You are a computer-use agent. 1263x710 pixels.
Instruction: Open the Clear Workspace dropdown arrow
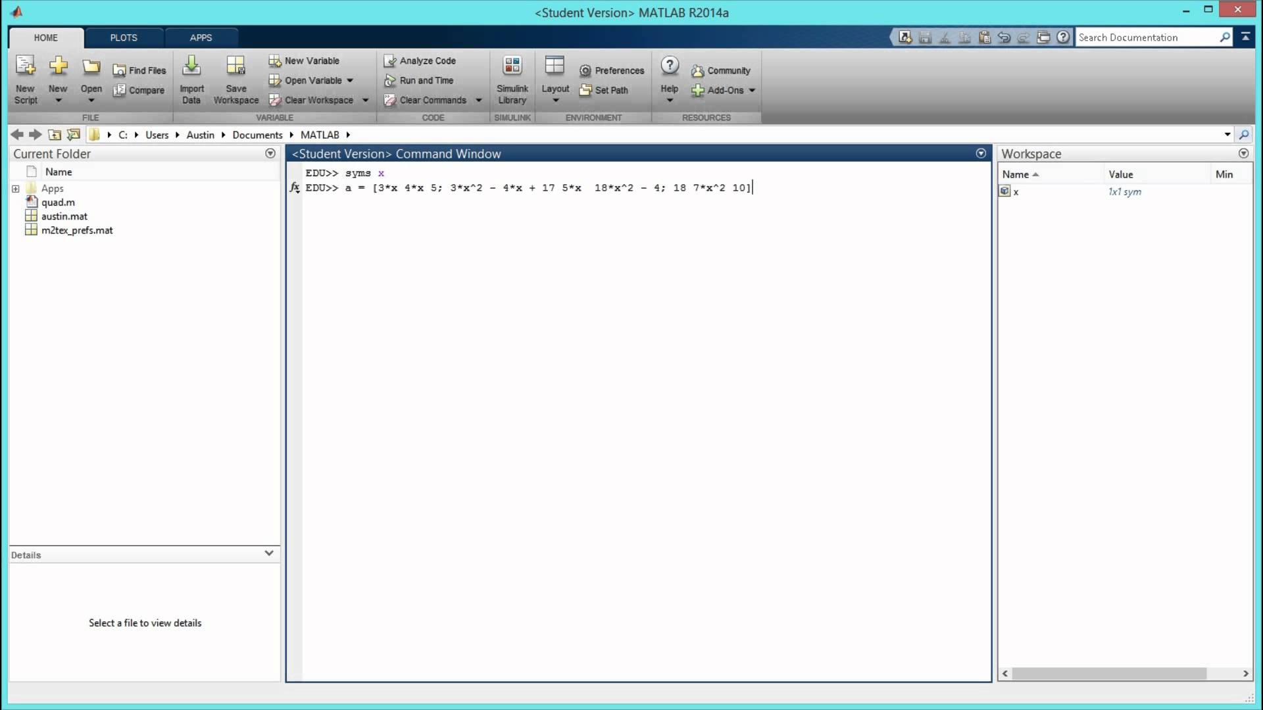click(x=365, y=100)
